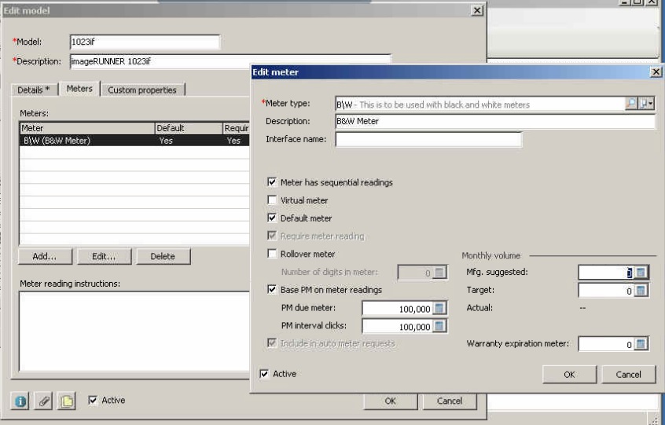Toggle Meter has sequential readings checkbox

point(272,182)
